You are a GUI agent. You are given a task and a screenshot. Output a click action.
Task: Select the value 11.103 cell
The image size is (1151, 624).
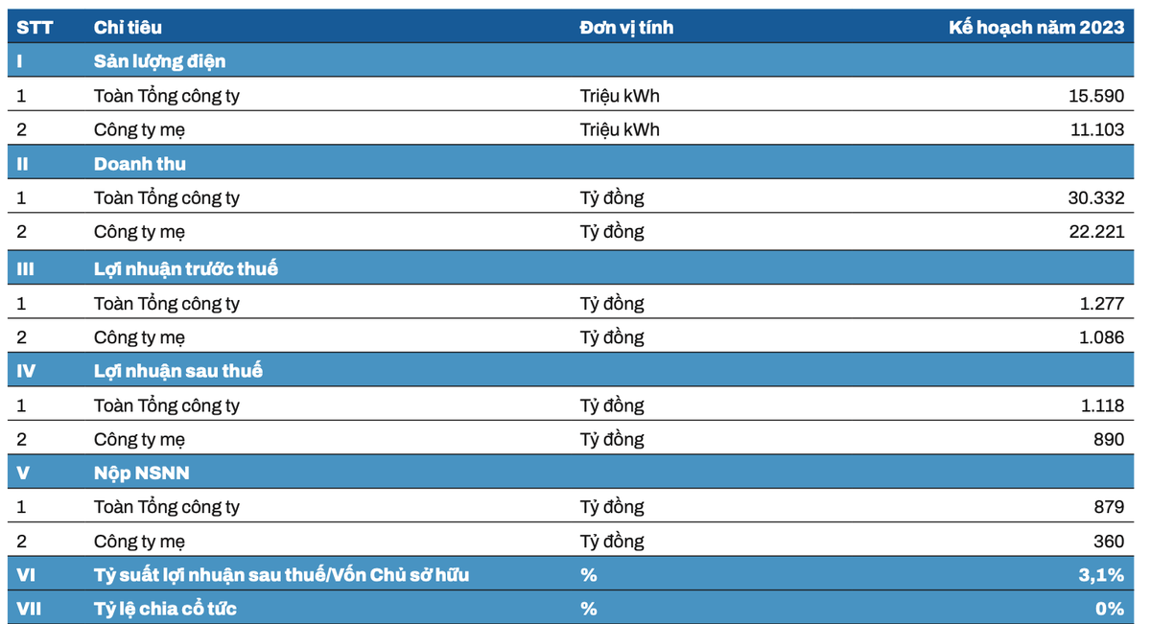click(x=1096, y=129)
